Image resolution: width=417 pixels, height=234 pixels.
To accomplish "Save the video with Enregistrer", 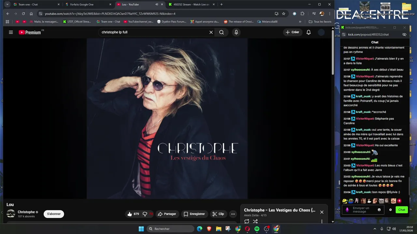I will 194,214.
